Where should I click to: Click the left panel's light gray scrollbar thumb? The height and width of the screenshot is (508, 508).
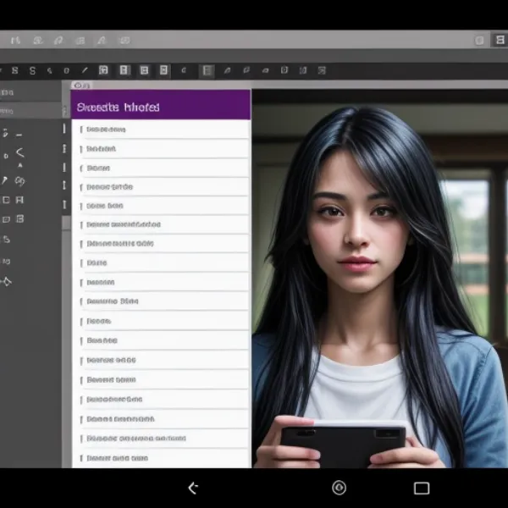click(x=66, y=223)
